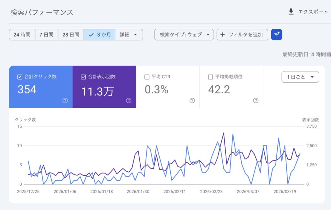Click the help icon on 平均掲載順位 card
Image resolution: width=331 pixels, height=210 pixels.
pos(256,101)
